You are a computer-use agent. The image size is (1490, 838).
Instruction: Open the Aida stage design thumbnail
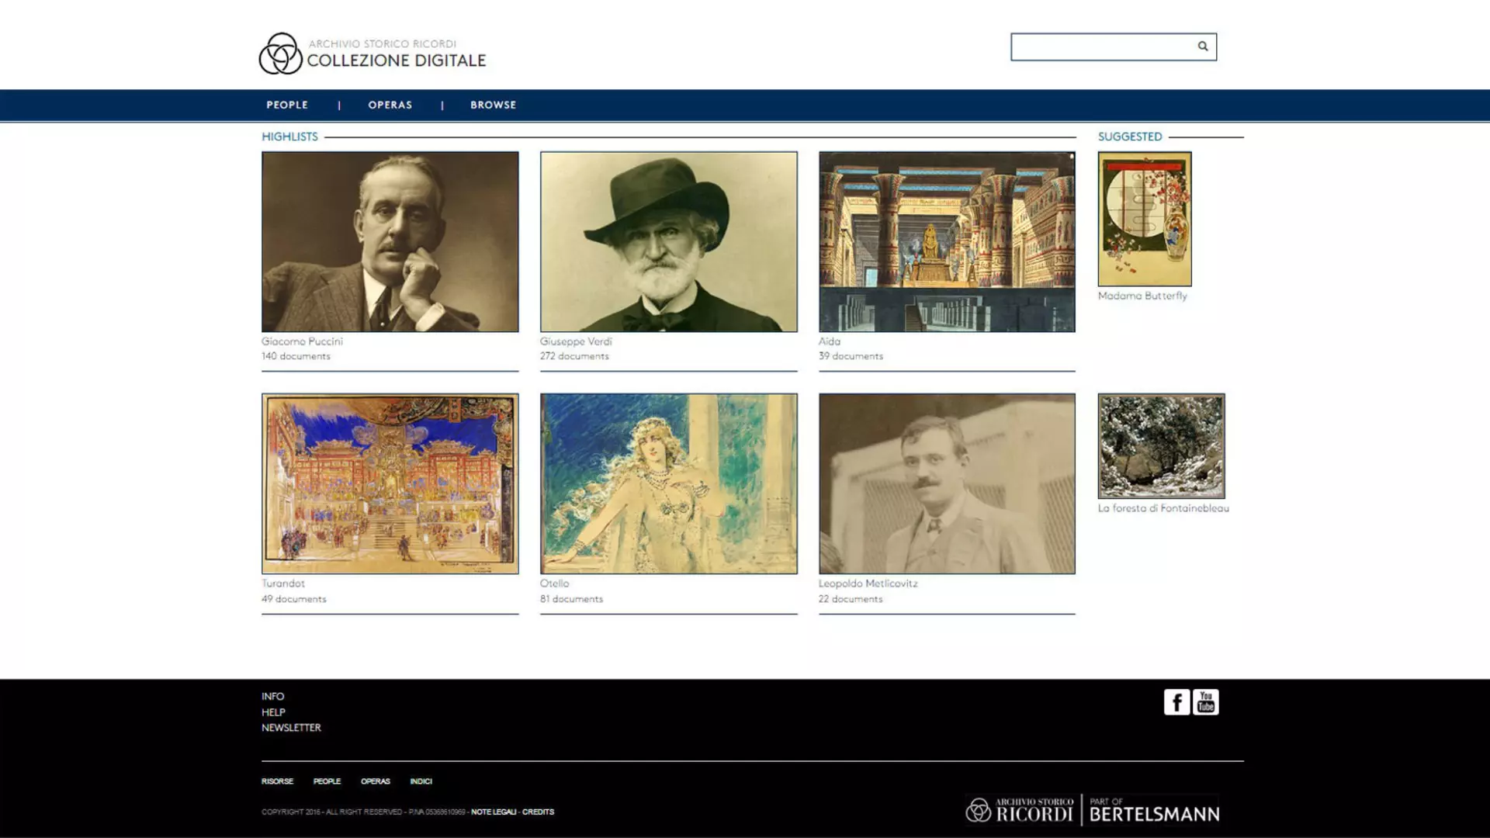coord(947,242)
